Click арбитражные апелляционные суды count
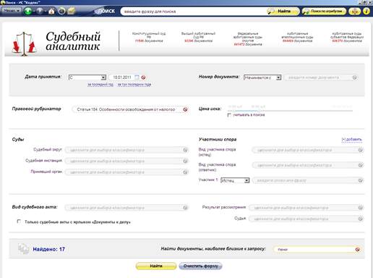Screen dimensions: 373x278 point(297,41)
